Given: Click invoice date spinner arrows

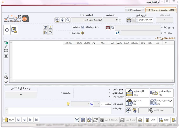Looking at the screenshot, I should [137, 20].
